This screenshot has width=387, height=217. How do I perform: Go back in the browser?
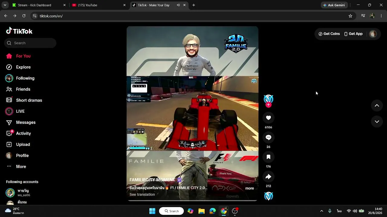6,16
